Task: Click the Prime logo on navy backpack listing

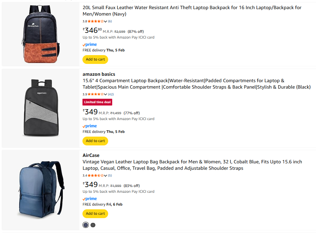Action: 90,45
